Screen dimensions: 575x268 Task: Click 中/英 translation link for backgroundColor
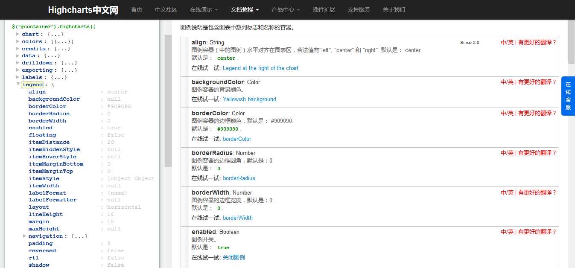click(x=507, y=82)
